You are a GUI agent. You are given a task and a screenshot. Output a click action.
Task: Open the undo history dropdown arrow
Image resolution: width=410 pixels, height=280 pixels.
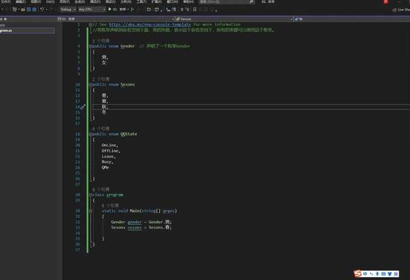[x=47, y=10]
